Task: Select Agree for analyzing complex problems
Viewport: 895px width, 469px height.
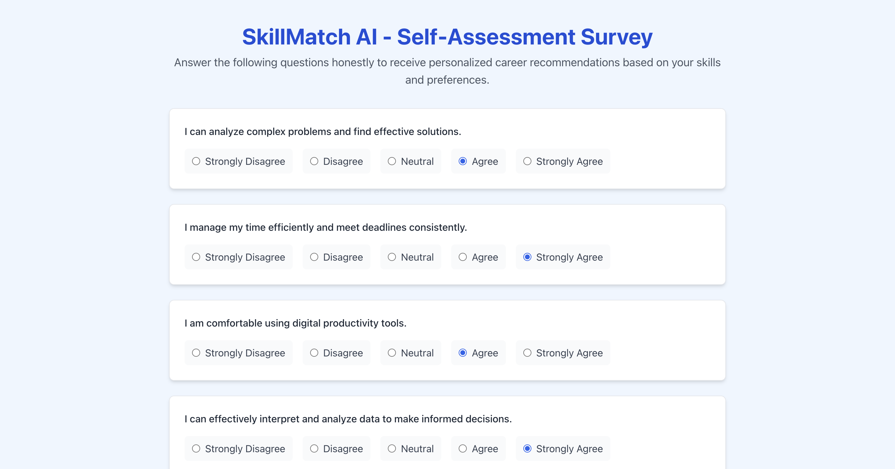Action: click(463, 161)
